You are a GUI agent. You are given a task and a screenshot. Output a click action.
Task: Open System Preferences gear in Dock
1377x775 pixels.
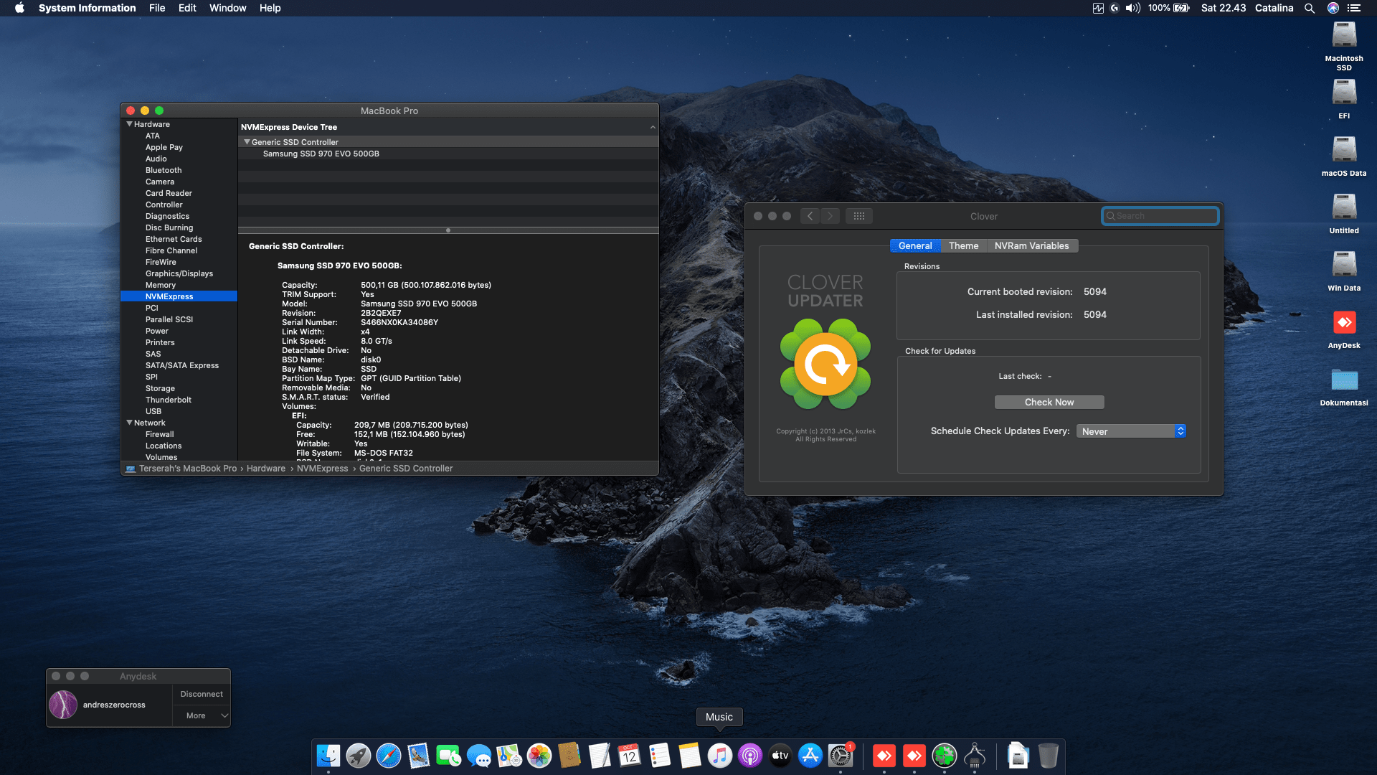pyautogui.click(x=841, y=756)
